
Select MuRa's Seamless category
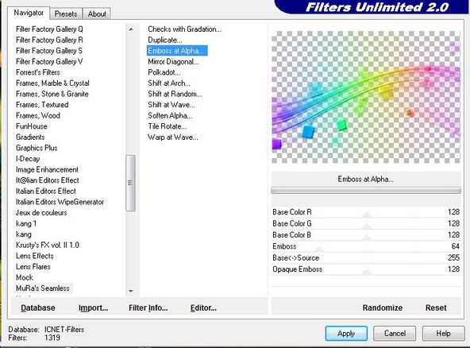[x=43, y=288]
